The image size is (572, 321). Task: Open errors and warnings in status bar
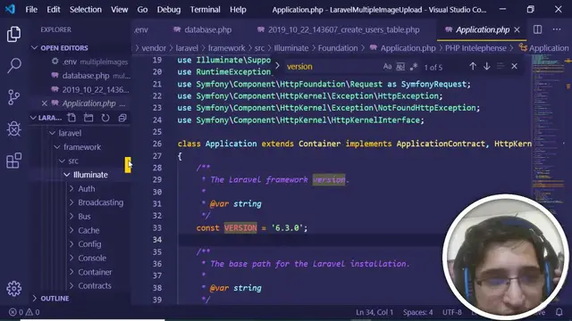coord(24,312)
